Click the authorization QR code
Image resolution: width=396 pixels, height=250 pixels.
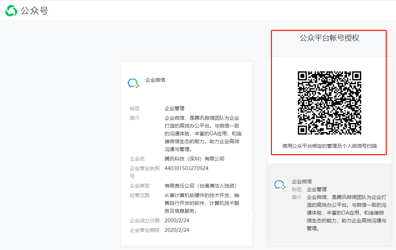[329, 103]
